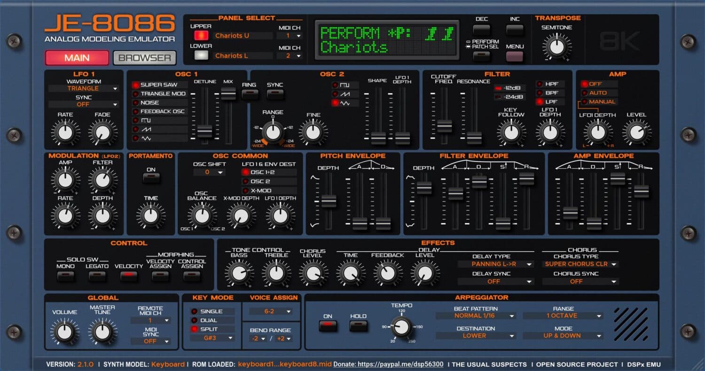Switch to the BROWSER tab
Screen dimensions: 705x371
tap(144, 58)
